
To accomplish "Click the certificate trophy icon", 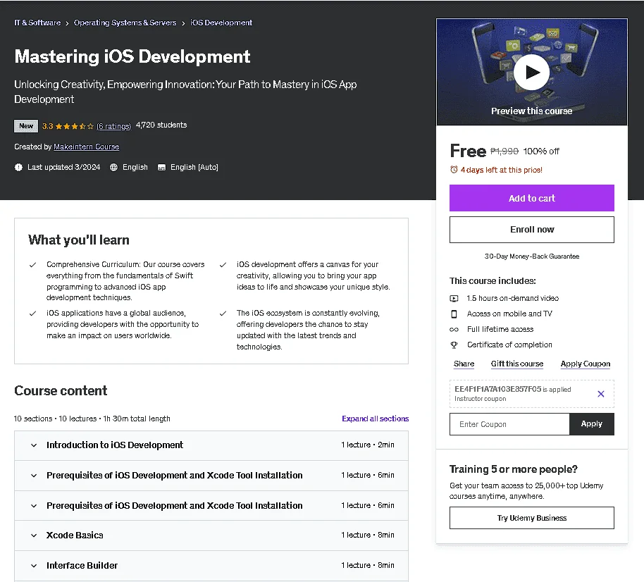I will coord(454,345).
